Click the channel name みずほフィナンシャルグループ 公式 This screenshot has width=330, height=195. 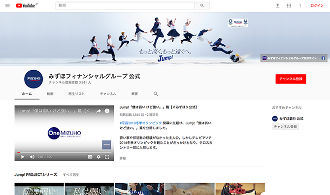click(94, 76)
